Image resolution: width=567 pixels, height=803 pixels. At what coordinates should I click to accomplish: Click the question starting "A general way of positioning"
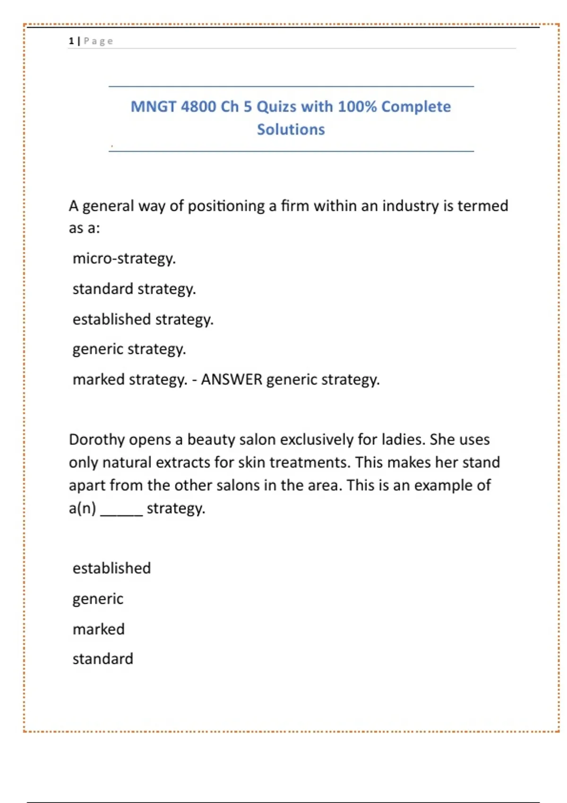[x=288, y=206]
